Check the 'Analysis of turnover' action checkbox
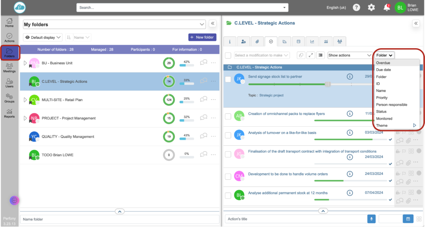This screenshot has width=425, height=227. click(x=228, y=135)
